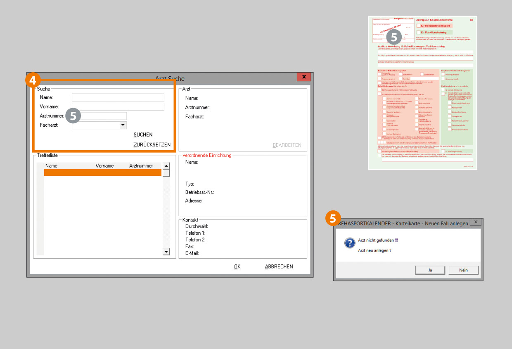512x349 pixels.
Task: Open the Facharzt dropdown list
Action: click(x=123, y=125)
